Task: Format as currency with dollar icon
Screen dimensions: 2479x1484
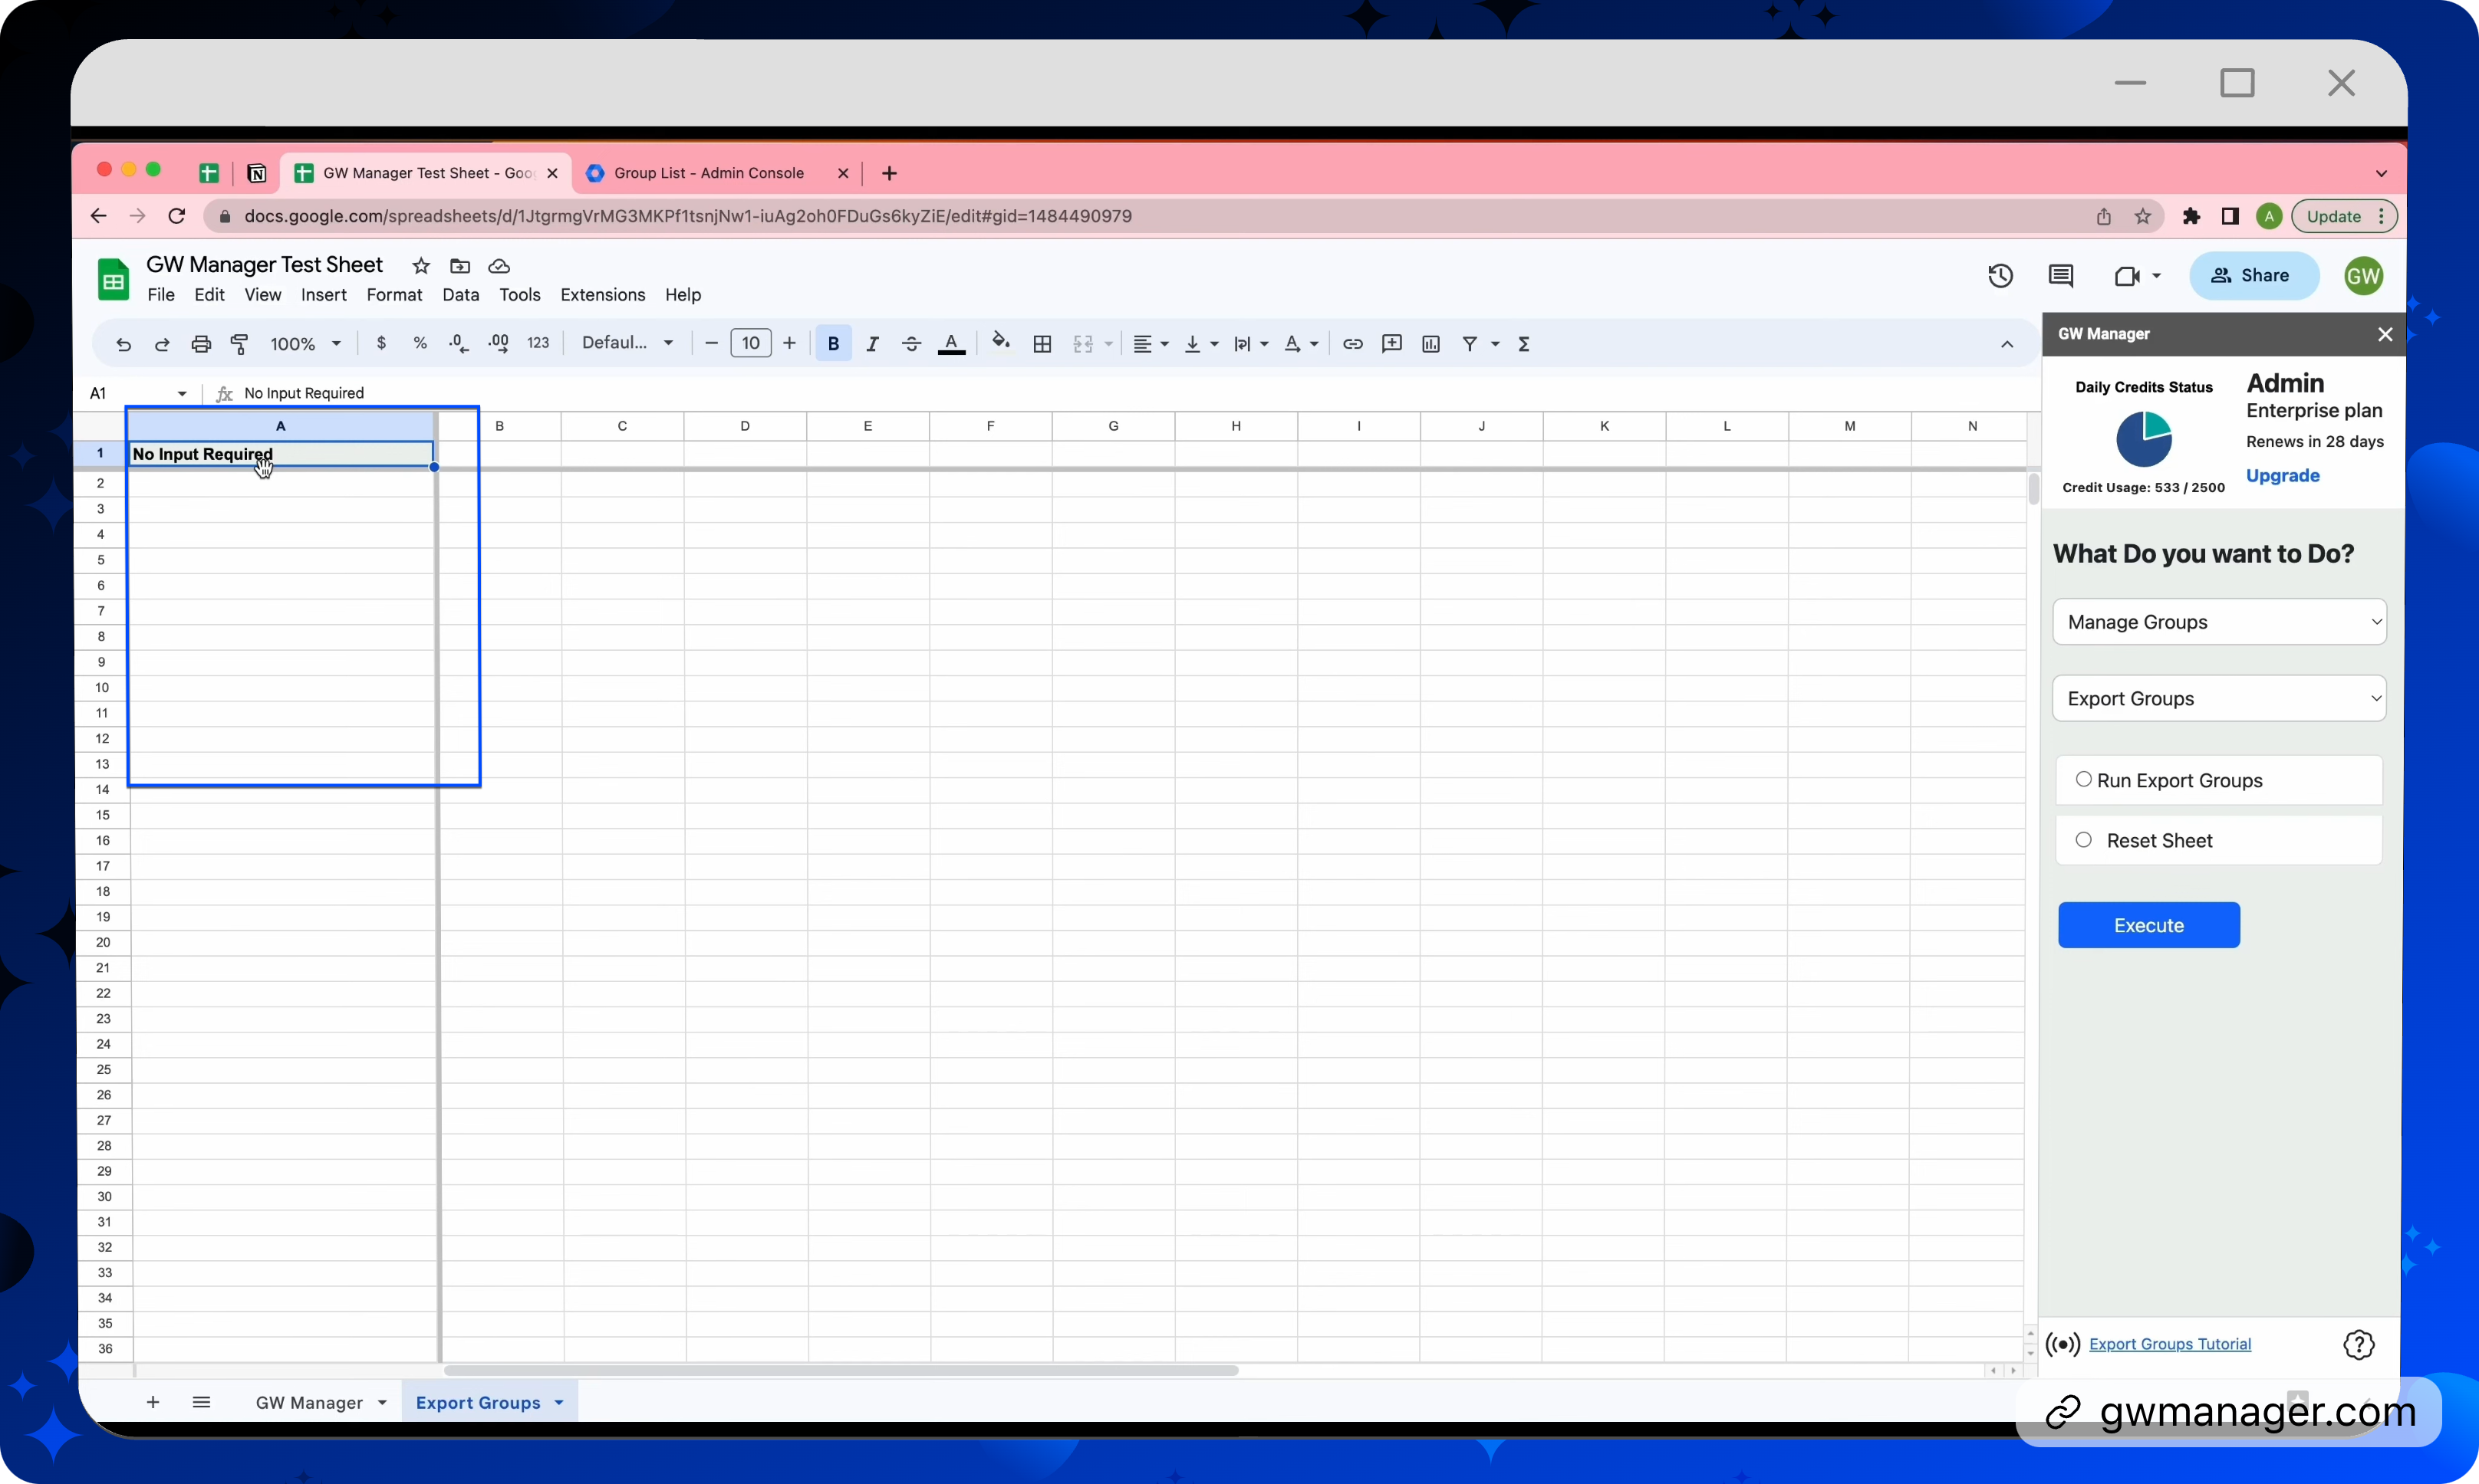Action: (381, 343)
